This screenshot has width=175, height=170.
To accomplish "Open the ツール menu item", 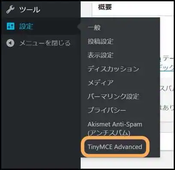I will (30, 10).
